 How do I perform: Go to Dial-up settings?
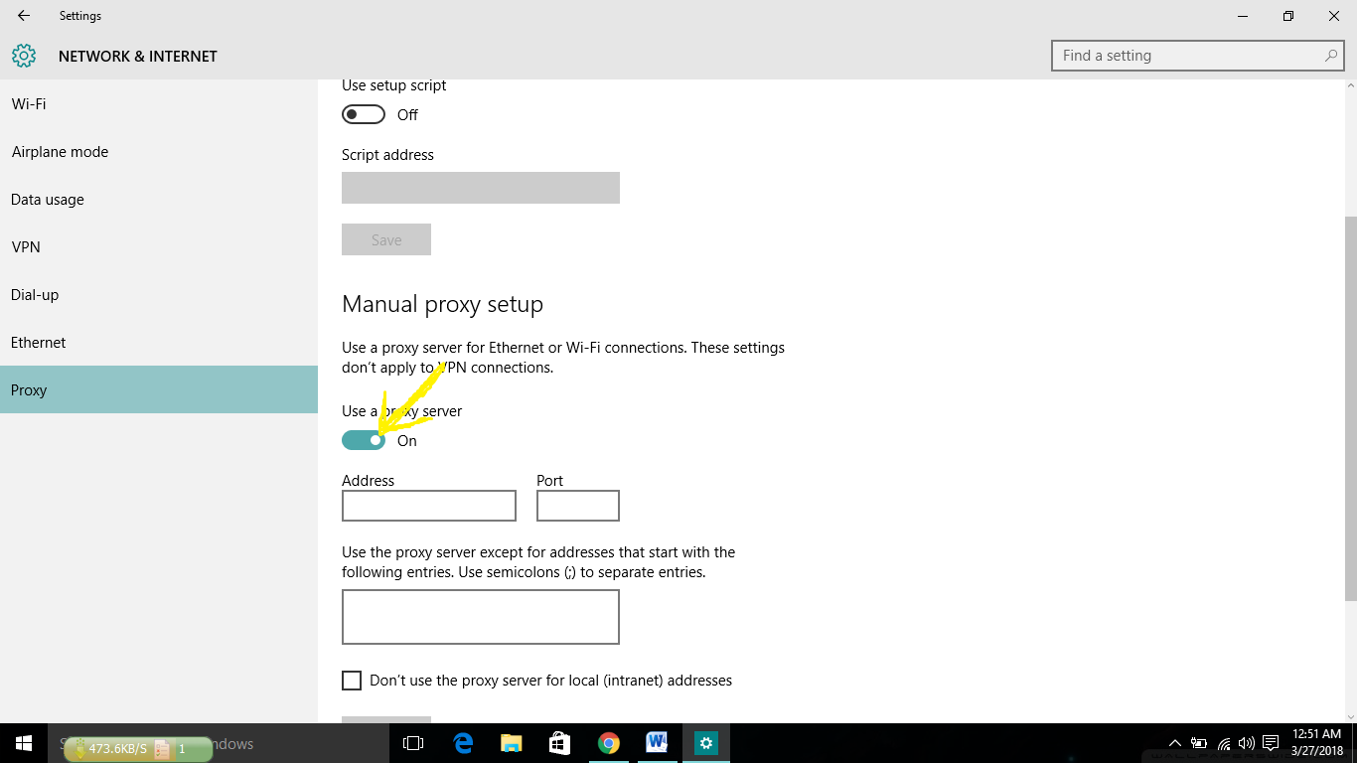(x=159, y=294)
